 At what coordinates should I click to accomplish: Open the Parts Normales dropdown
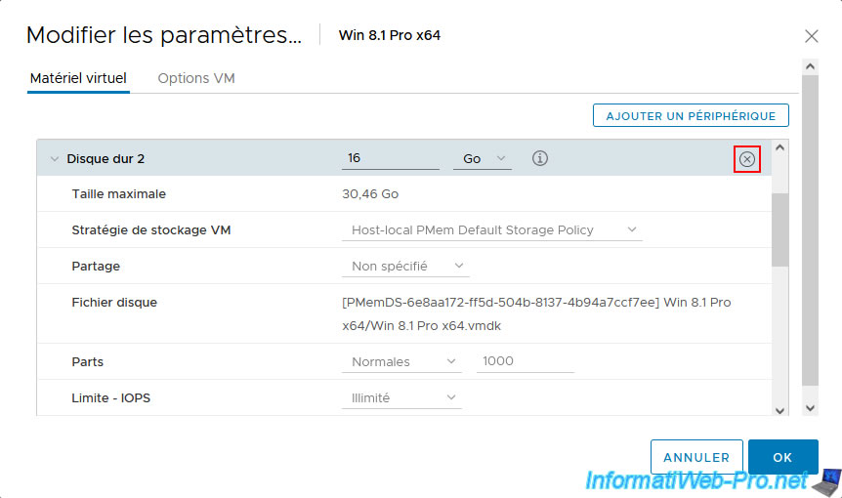[400, 361]
